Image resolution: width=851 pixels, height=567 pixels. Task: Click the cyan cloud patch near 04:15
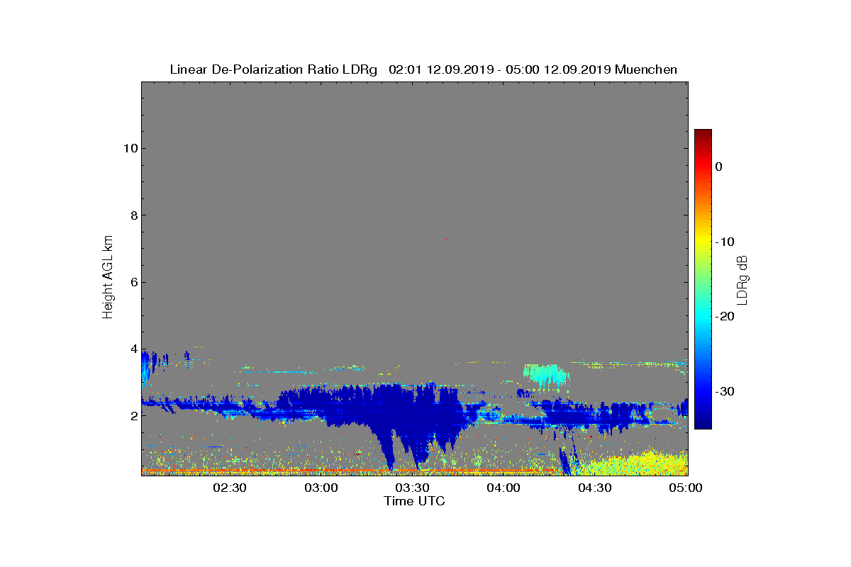tap(545, 373)
